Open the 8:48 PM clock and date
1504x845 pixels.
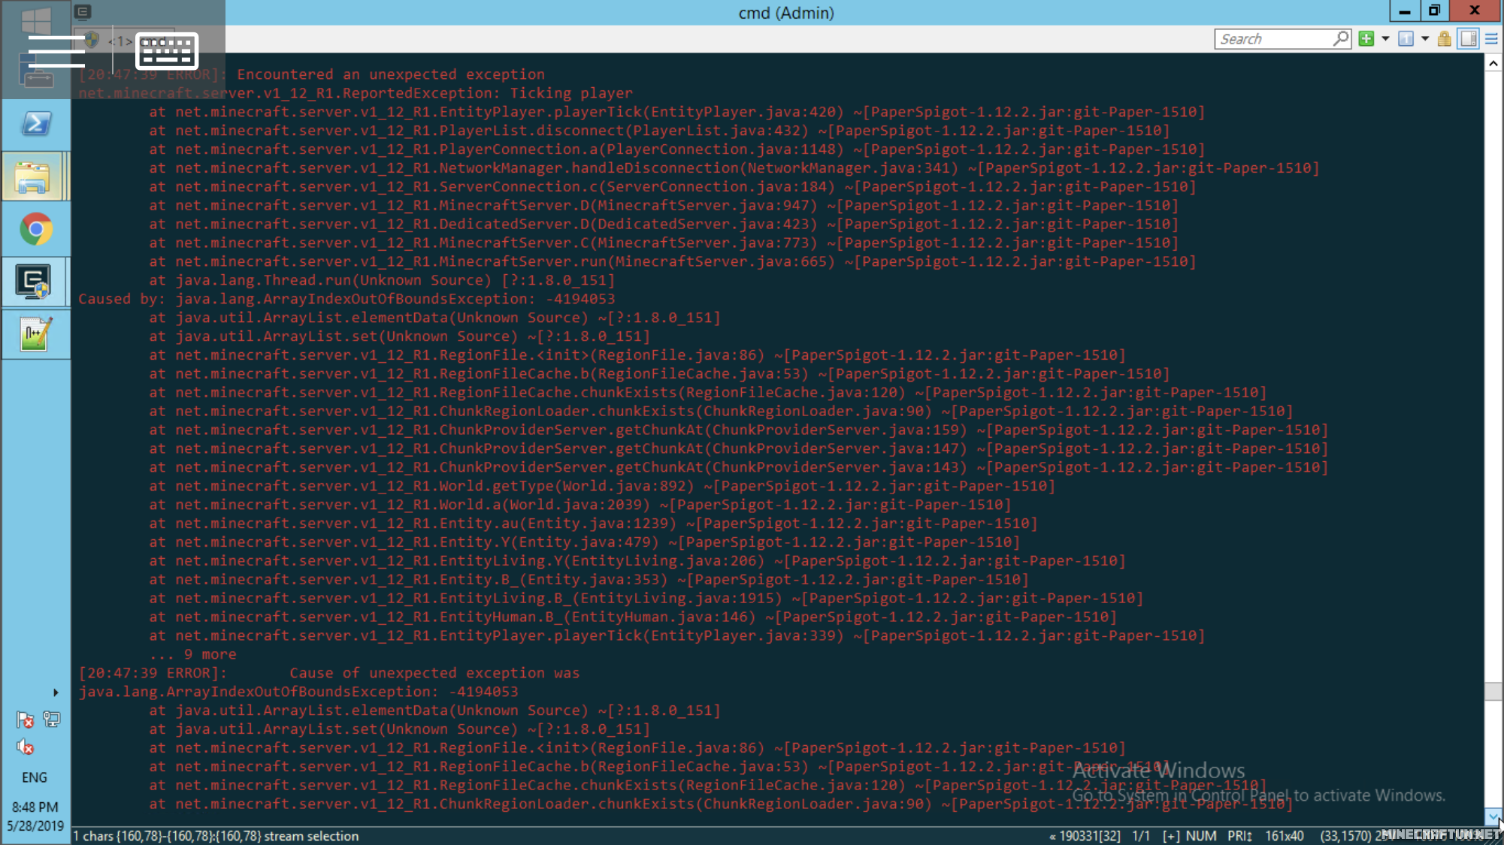pos(35,816)
